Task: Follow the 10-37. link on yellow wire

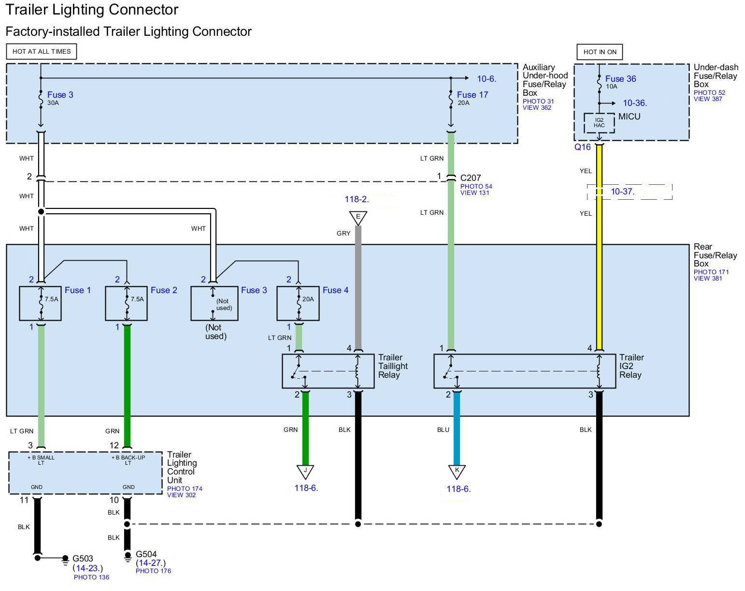Action: click(622, 192)
